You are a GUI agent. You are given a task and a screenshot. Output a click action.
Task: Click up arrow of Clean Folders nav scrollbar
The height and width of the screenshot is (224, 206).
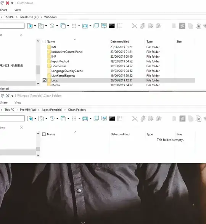click(38, 134)
